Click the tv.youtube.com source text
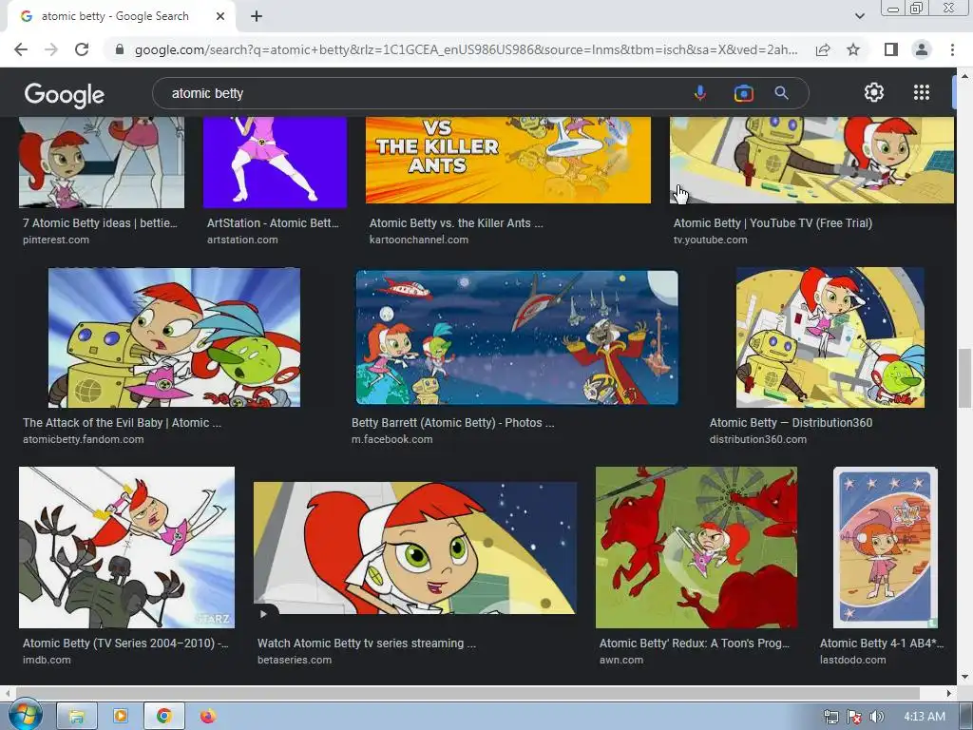Viewport: 973px width, 730px height. point(711,240)
